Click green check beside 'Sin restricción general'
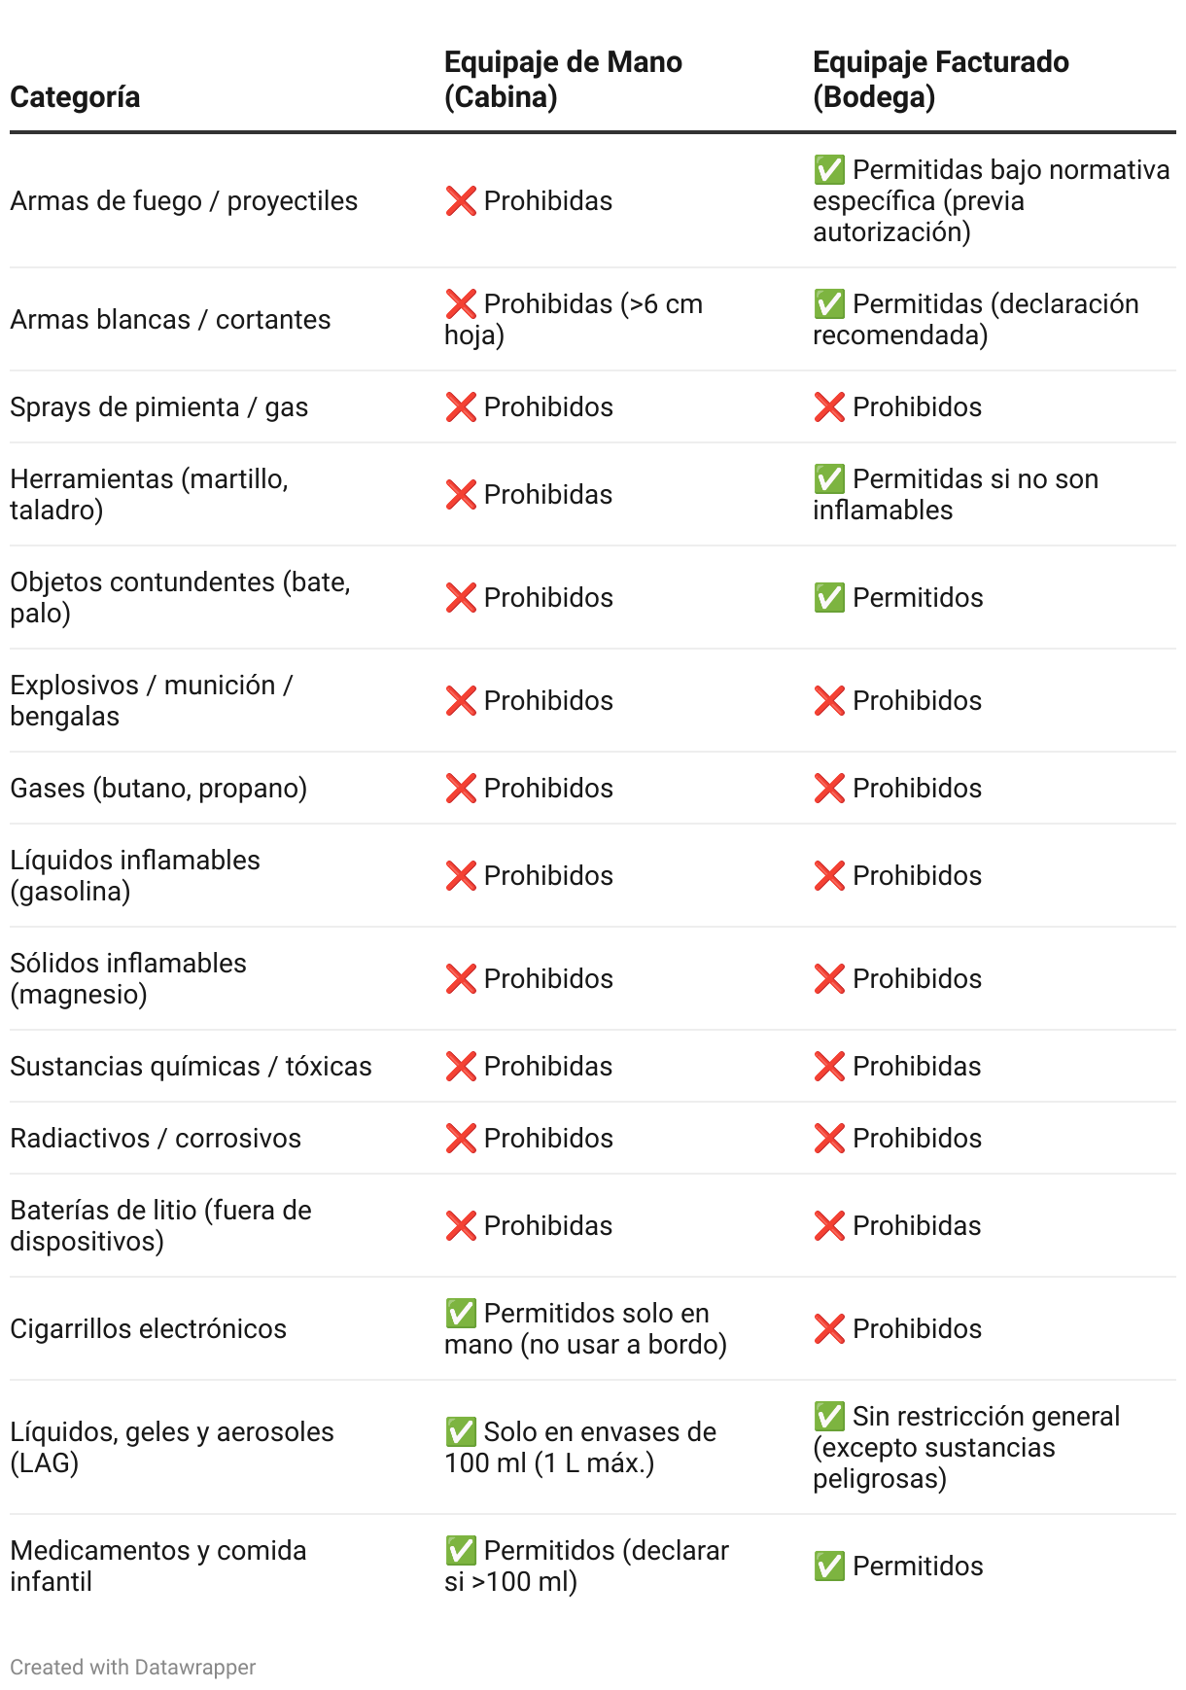Image resolution: width=1186 pixels, height=1690 pixels. point(829,1417)
